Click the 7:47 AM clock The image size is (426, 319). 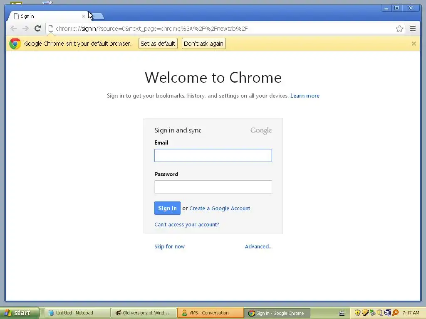click(x=411, y=313)
